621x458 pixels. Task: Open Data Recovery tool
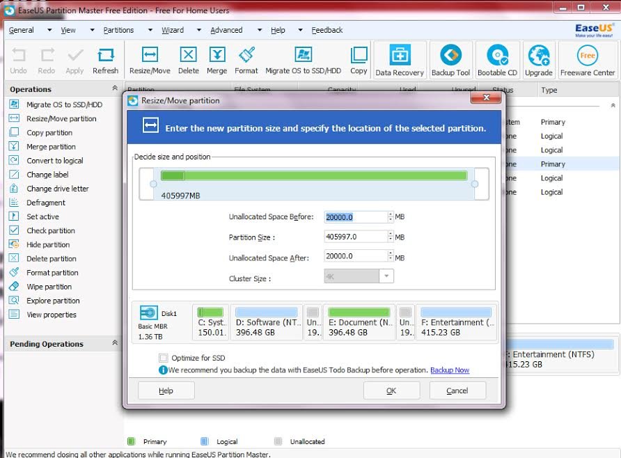[x=400, y=60]
